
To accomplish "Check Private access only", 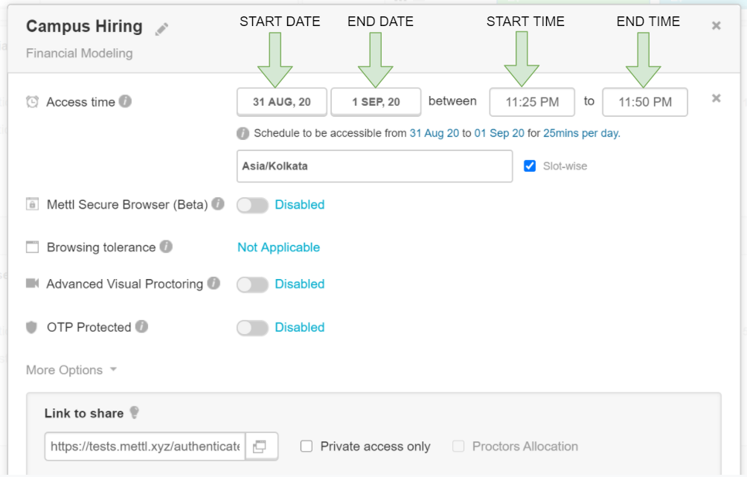I will click(305, 446).
